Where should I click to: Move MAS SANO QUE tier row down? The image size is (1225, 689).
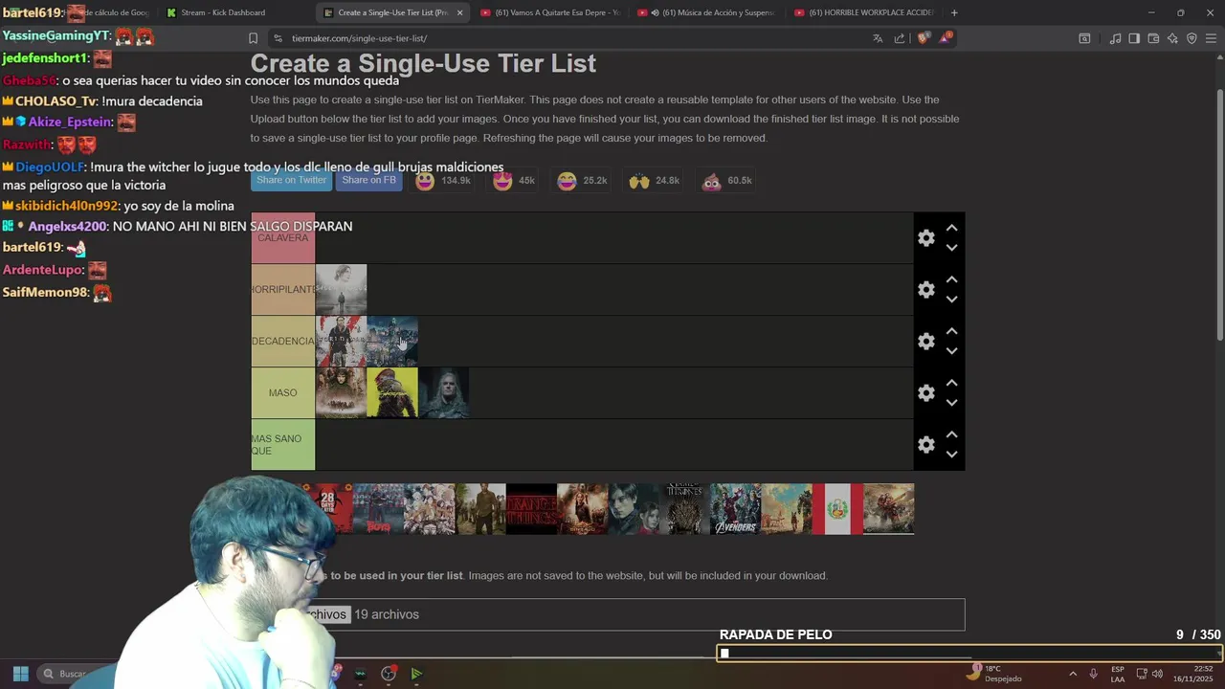point(951,455)
